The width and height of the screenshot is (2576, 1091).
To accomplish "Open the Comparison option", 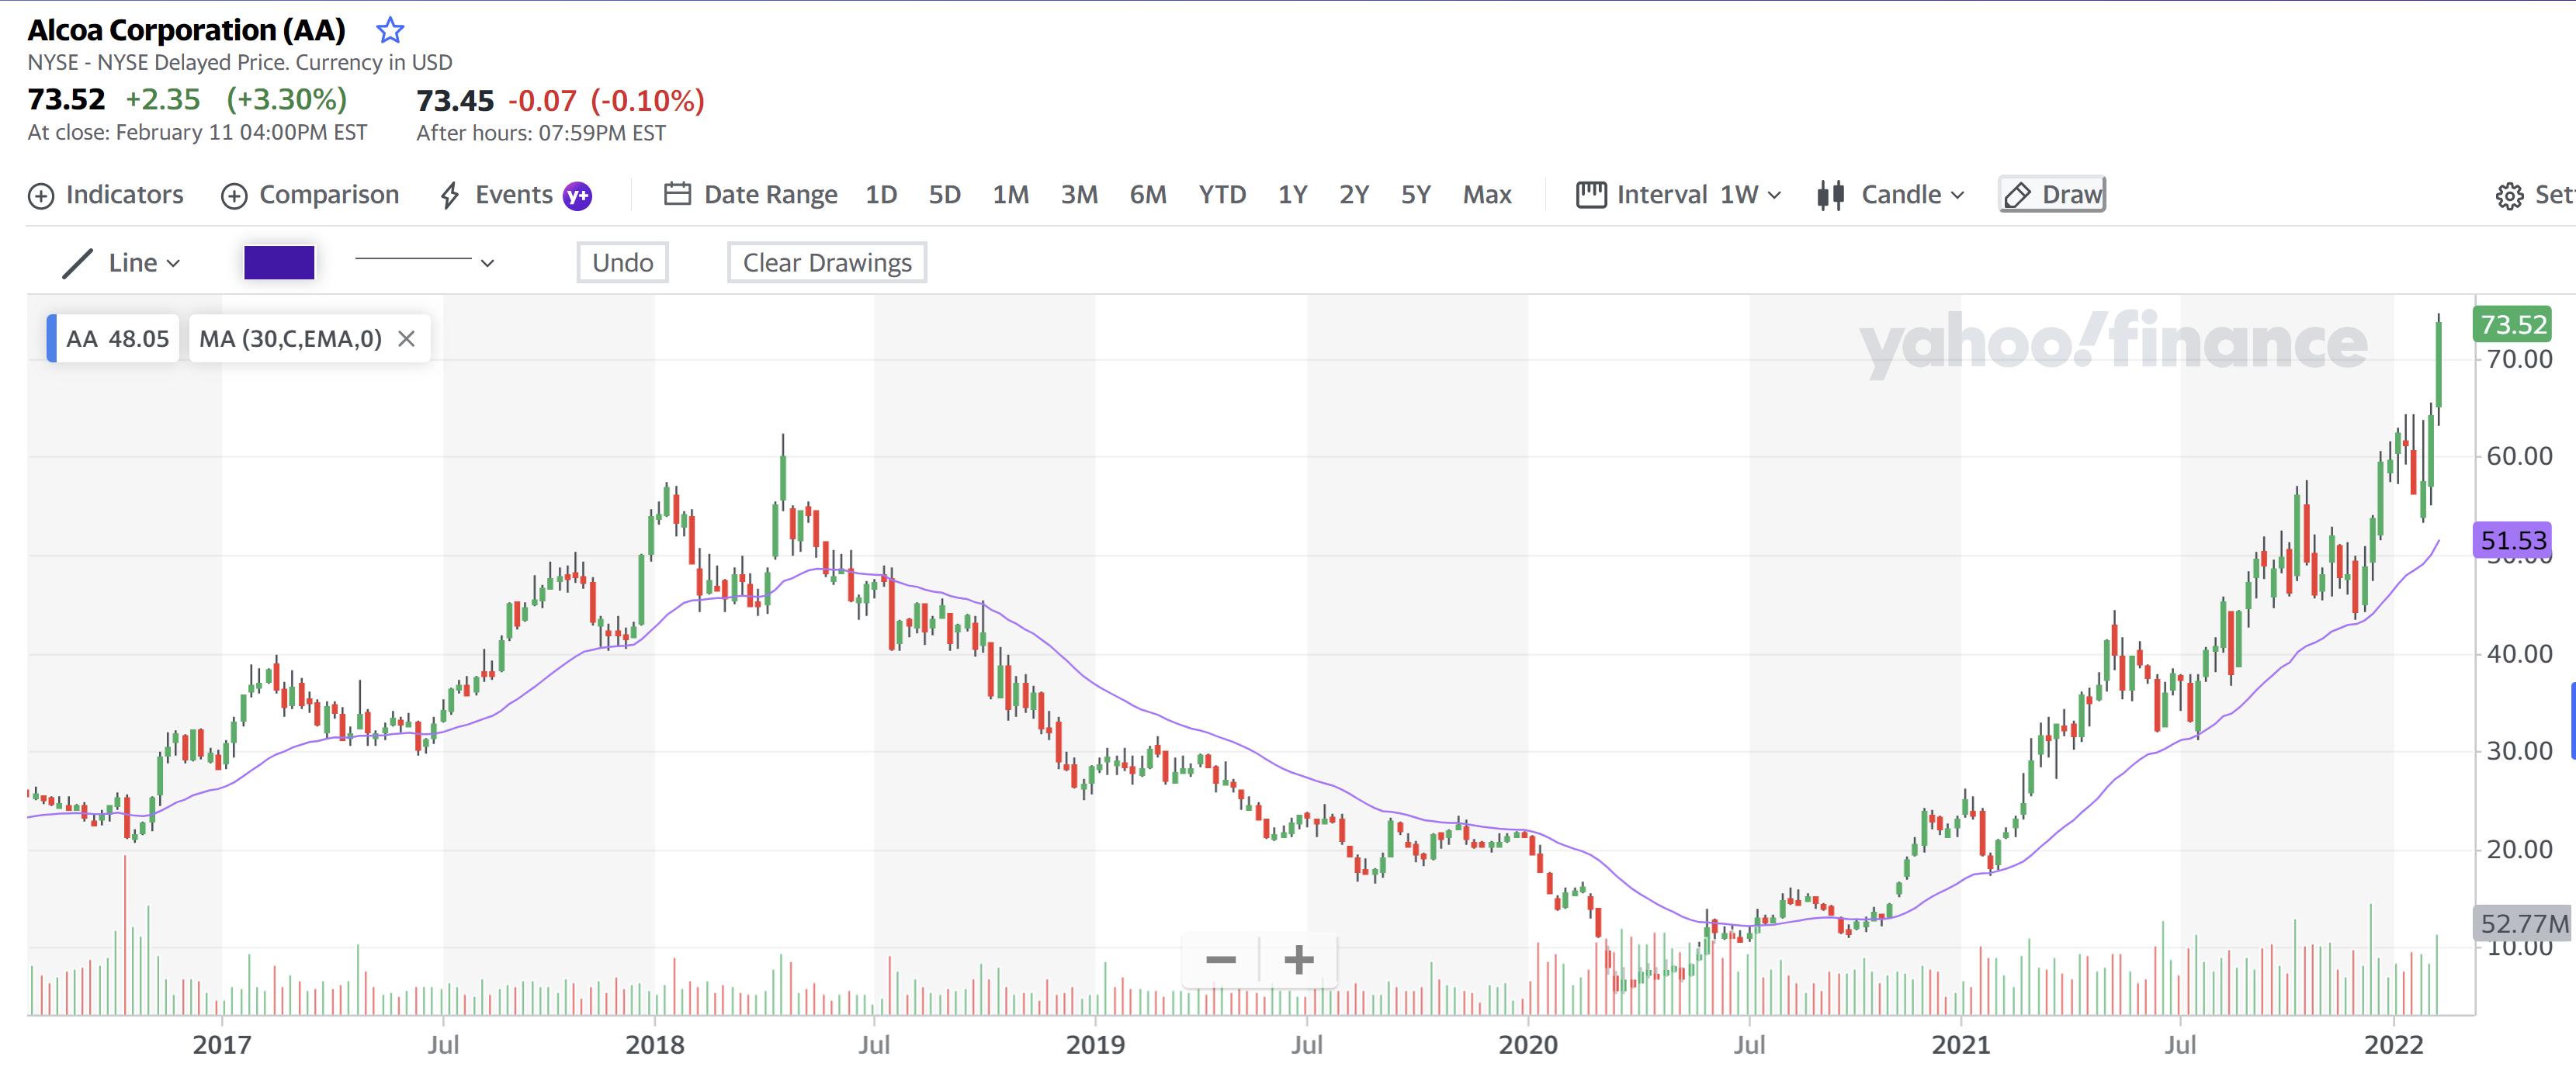I will click(x=310, y=195).
